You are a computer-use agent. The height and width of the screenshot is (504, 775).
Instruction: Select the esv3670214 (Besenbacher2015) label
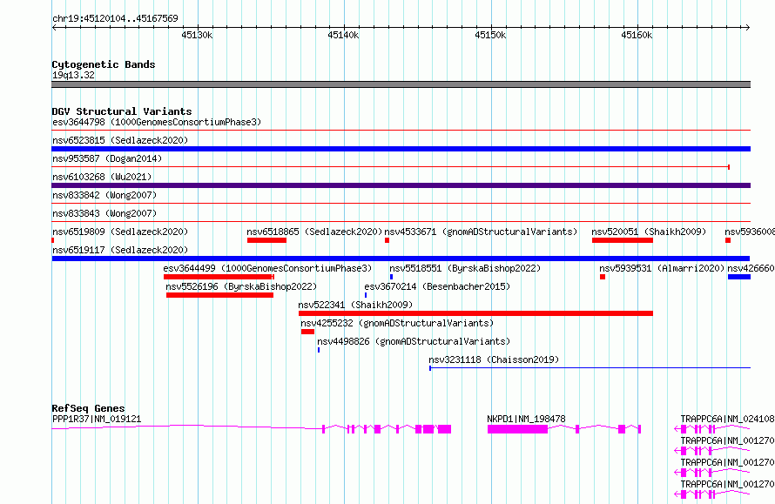pos(437,286)
